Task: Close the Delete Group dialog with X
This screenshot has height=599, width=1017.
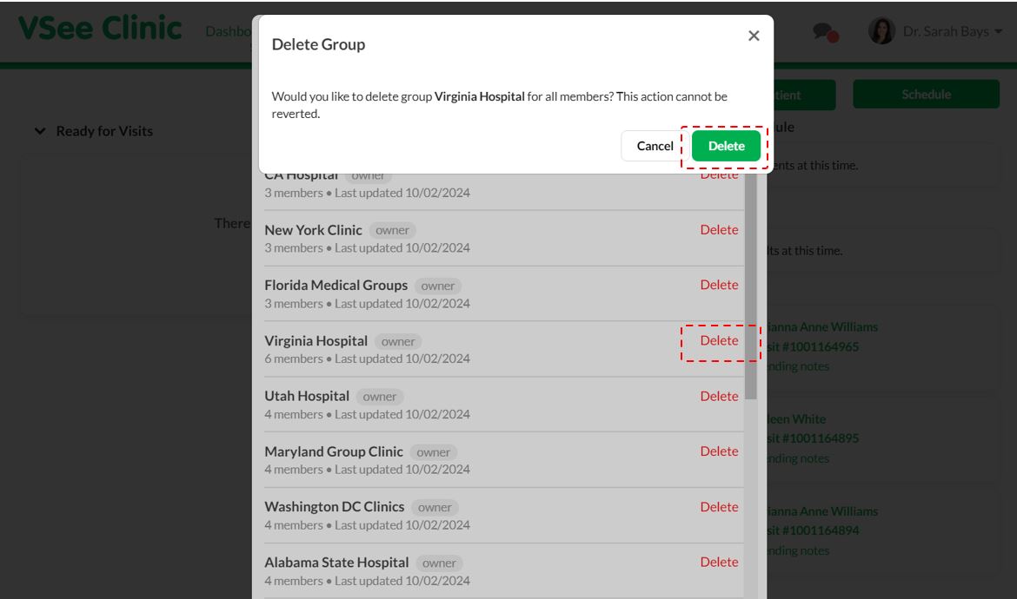Action: 753,36
